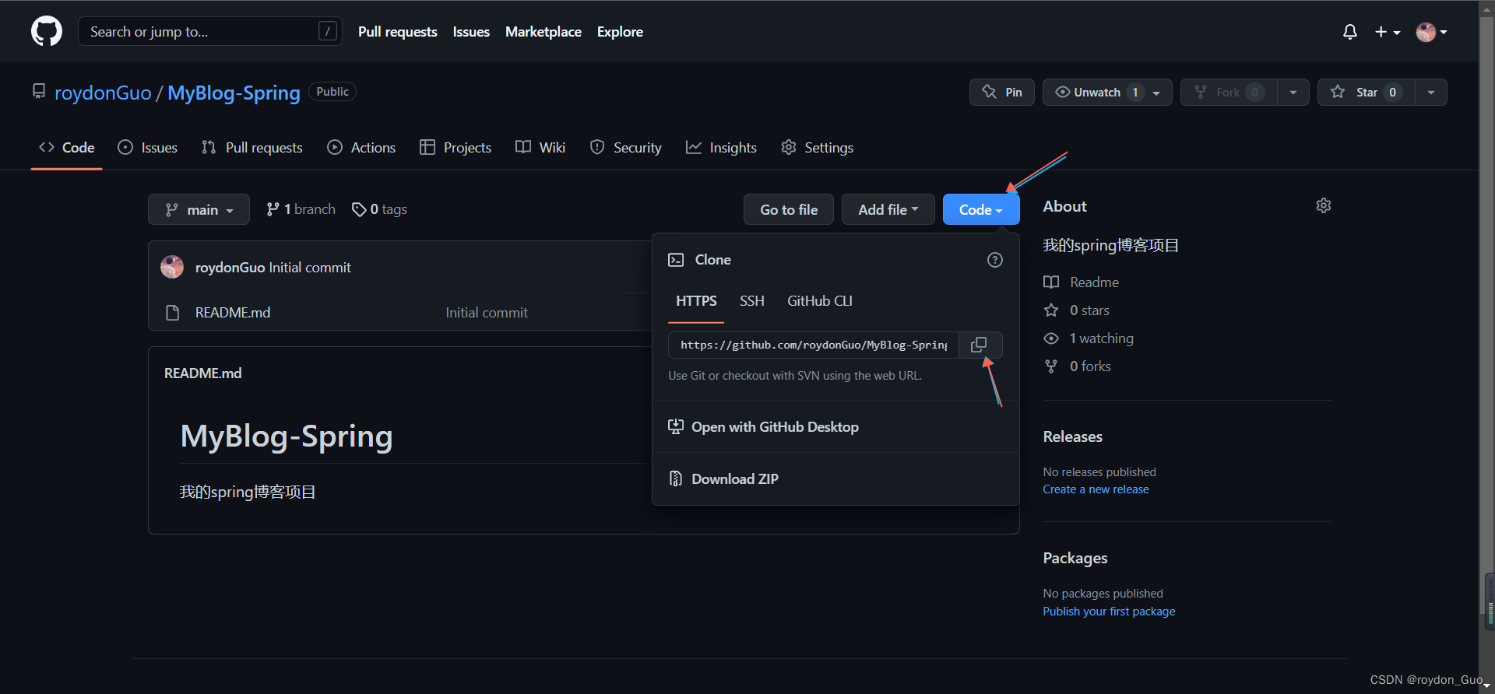Star the repository

pos(1367,92)
